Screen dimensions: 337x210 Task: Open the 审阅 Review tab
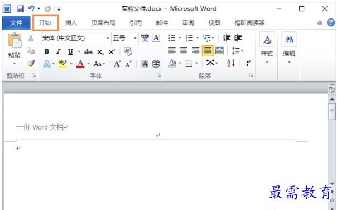(x=188, y=22)
